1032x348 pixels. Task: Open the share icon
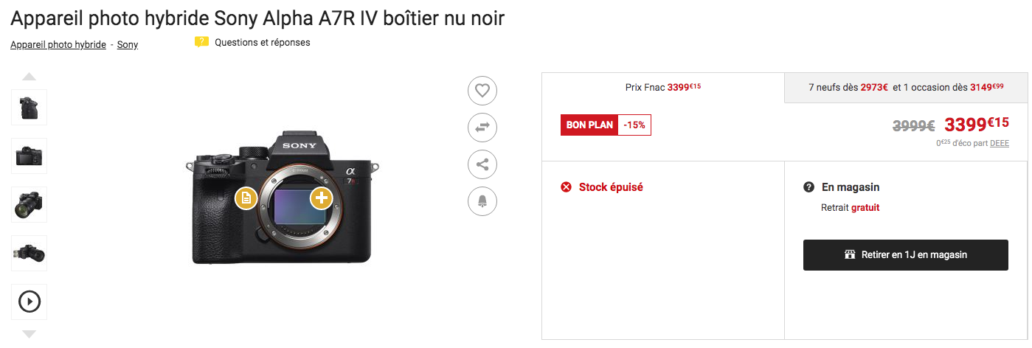(482, 164)
